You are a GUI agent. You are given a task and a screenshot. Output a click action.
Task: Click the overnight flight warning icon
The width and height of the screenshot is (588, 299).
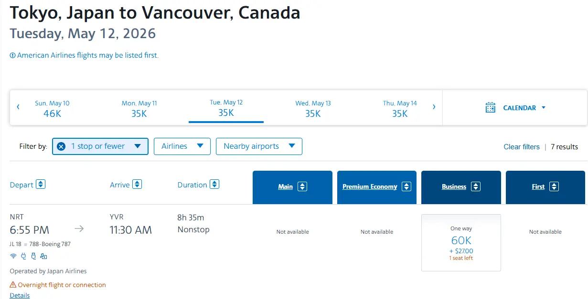pyautogui.click(x=13, y=285)
